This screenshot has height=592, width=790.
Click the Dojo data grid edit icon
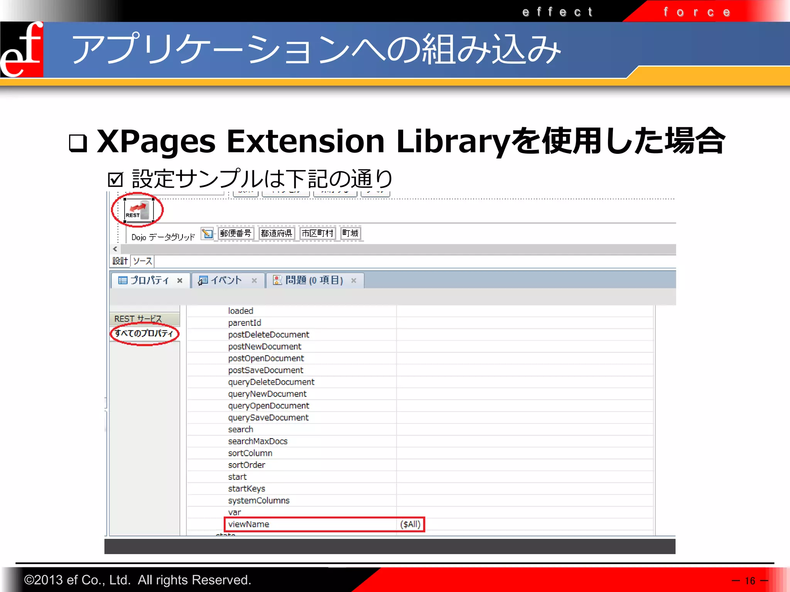tap(207, 233)
